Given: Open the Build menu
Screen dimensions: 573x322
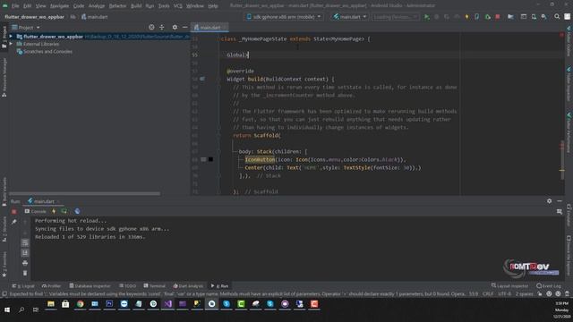Looking at the screenshot, I should tap(136, 6).
